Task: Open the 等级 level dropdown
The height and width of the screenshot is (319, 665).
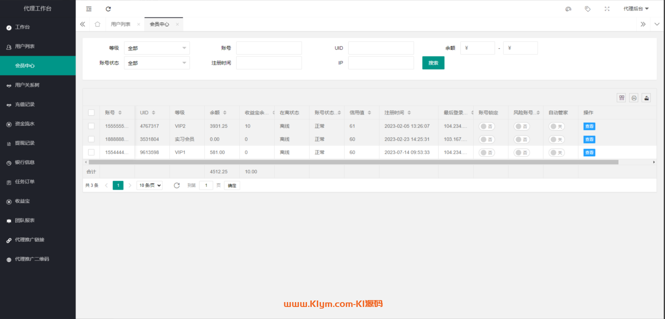Action: (x=156, y=48)
